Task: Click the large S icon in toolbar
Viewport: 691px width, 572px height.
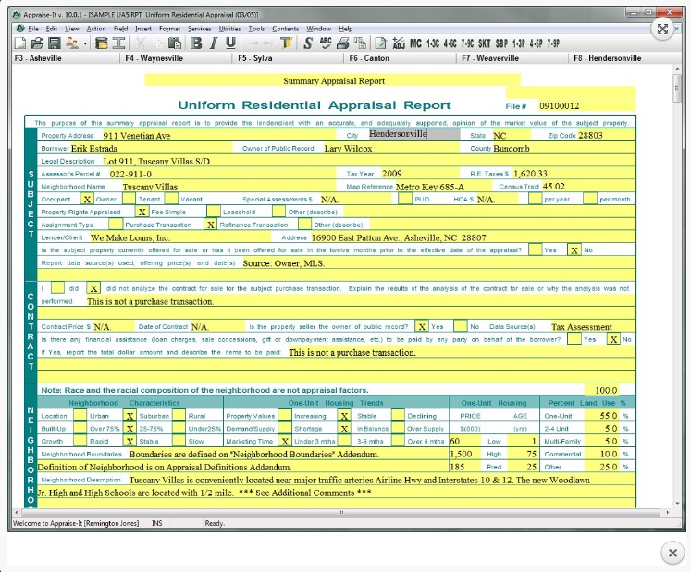Action: [308, 43]
